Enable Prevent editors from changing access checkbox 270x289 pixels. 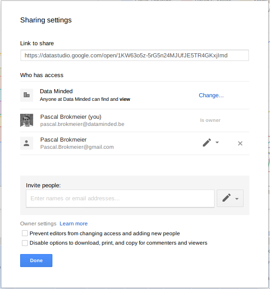click(x=25, y=233)
